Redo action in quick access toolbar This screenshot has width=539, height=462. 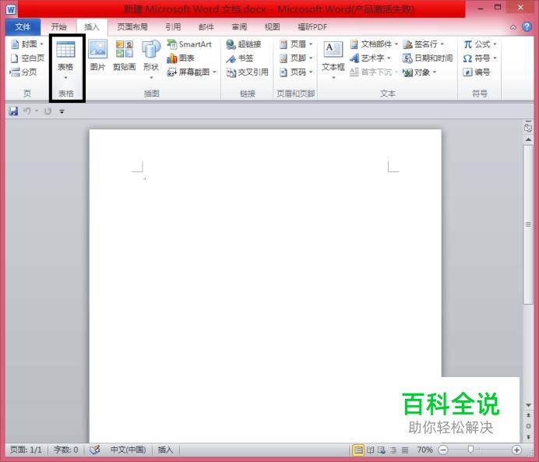(48, 111)
